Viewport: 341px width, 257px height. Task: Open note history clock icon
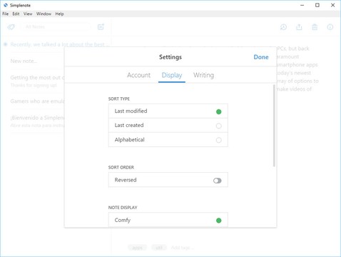pyautogui.click(x=283, y=27)
